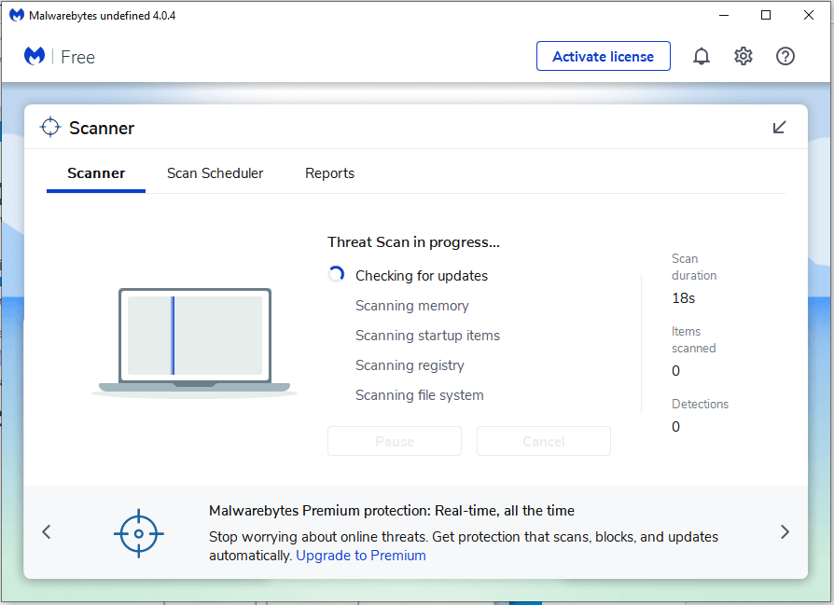Collapse the Scanner card with the arrow
834x605 pixels.
[x=779, y=127]
